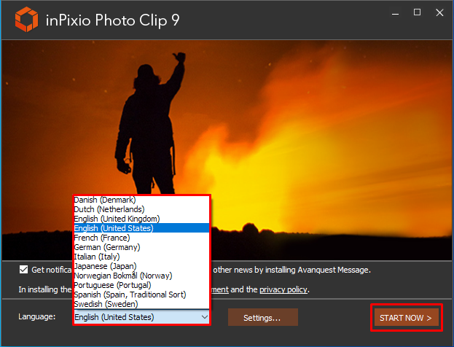The width and height of the screenshot is (454, 347).
Task: Select Swedish (Sweden) language
Action: point(141,304)
